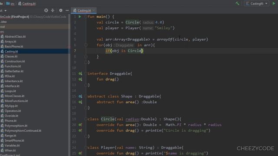Click the gutter icon beside abstract class Shape
This screenshot has width=278, height=156.
click(x=80, y=96)
